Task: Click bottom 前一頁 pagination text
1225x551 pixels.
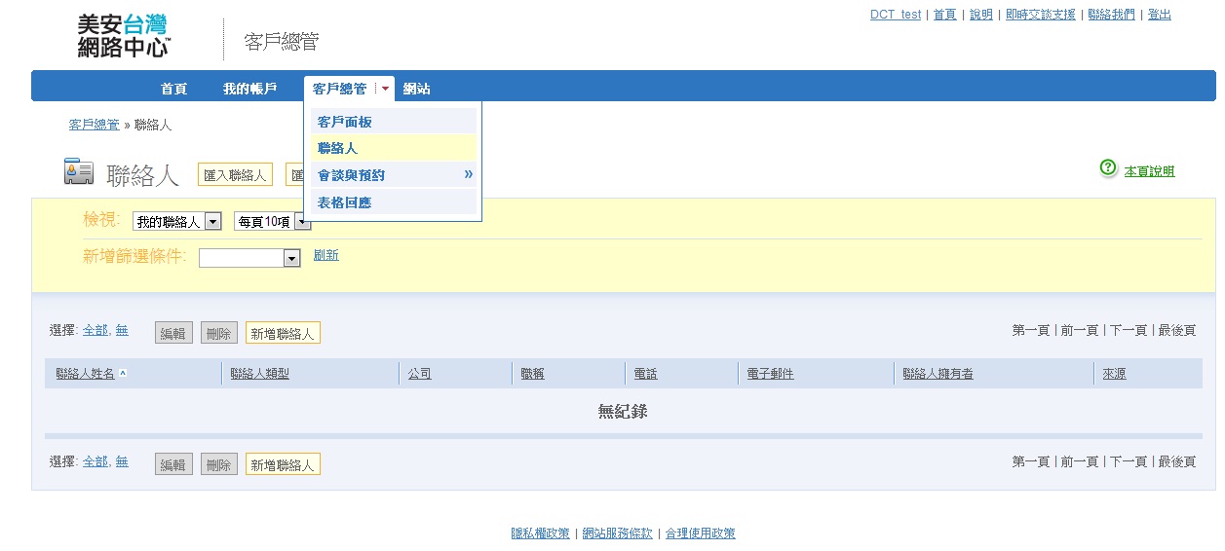Action: [1080, 462]
